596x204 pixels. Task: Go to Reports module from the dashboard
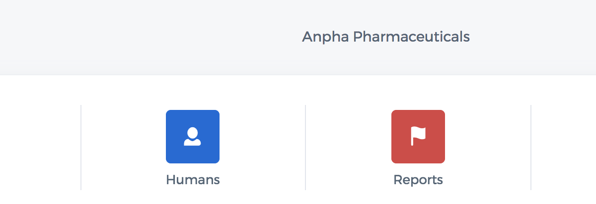click(418, 148)
